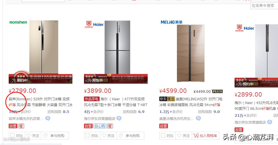Click the 参与抢购 button under Haier 477升
Image resolution: width=278 pixels, height=145 pixels.
[130, 136]
